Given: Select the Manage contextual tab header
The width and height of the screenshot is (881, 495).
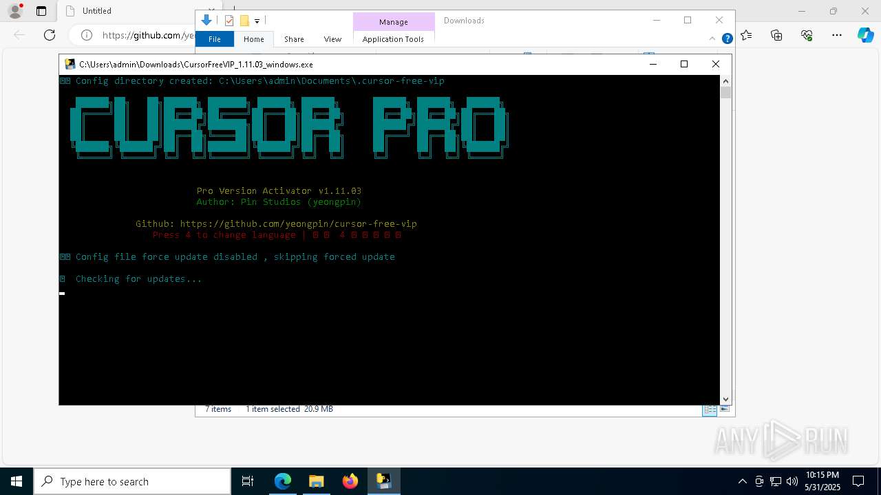Looking at the screenshot, I should tap(394, 22).
